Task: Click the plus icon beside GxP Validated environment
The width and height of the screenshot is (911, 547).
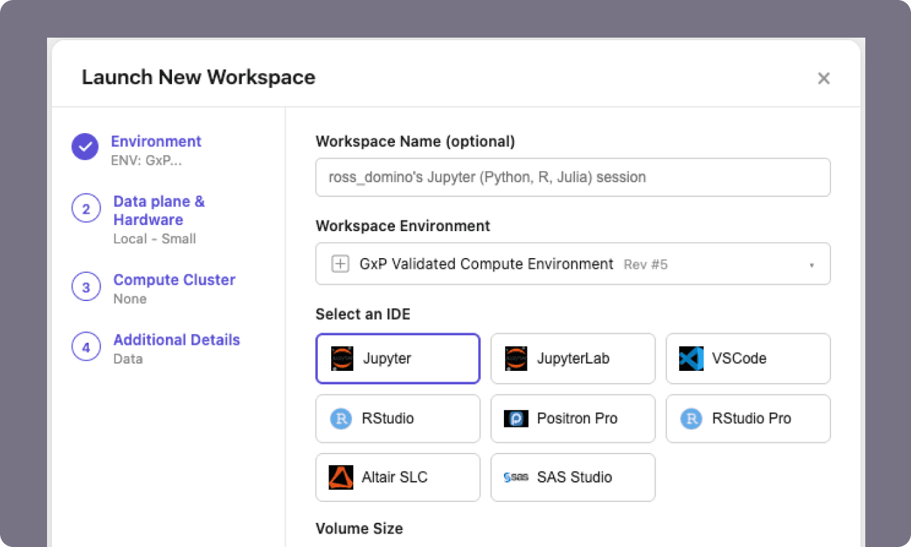Action: tap(341, 264)
